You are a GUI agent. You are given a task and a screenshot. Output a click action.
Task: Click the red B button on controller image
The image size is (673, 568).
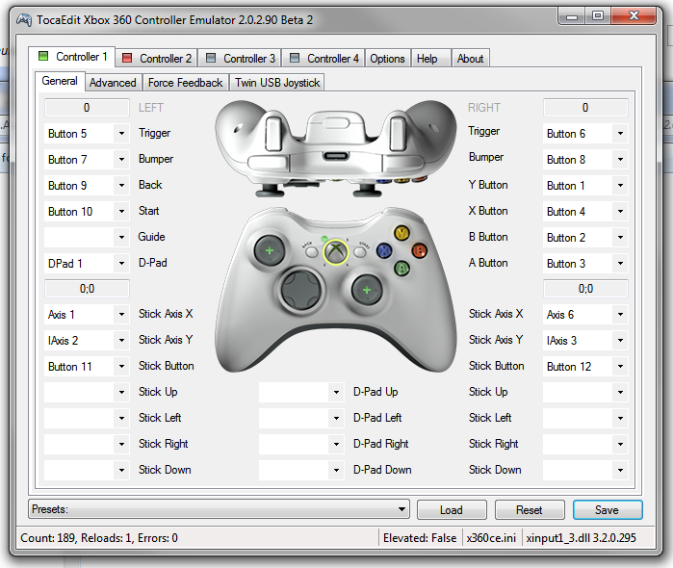(420, 250)
